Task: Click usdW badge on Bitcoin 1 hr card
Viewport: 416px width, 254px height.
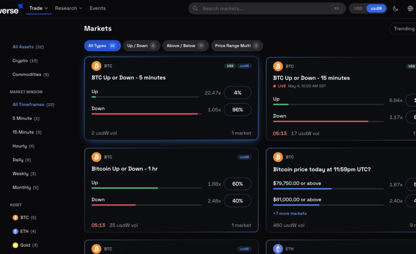Action: point(244,157)
